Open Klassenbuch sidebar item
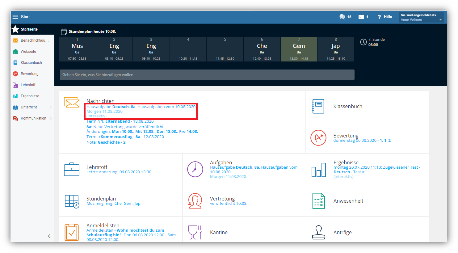This screenshot has width=458, height=253. tap(32, 63)
